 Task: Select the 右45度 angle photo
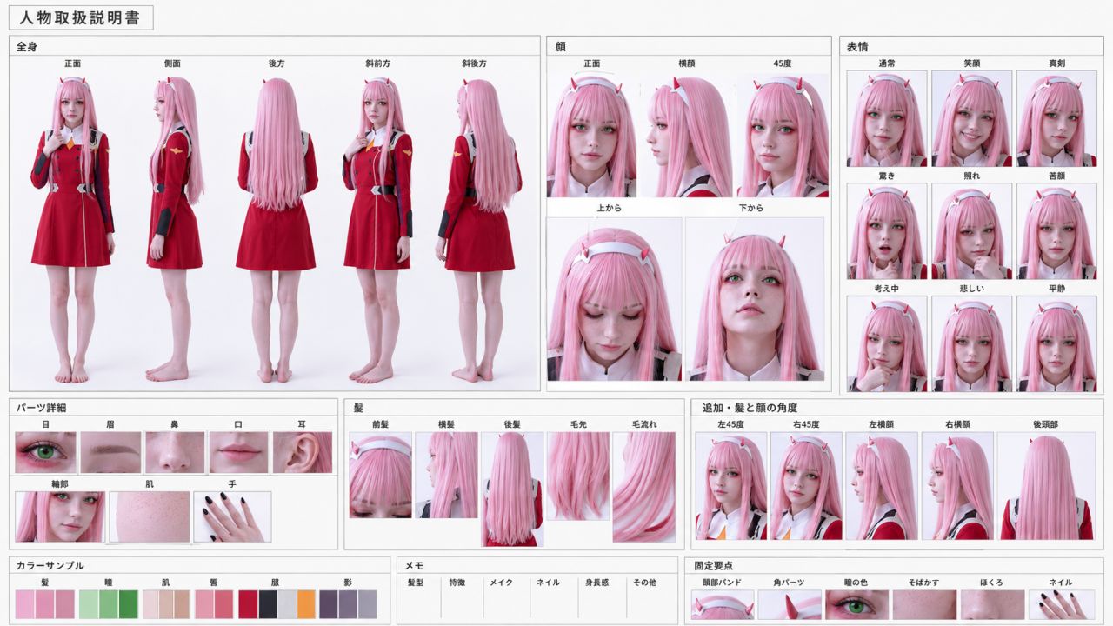tap(806, 486)
